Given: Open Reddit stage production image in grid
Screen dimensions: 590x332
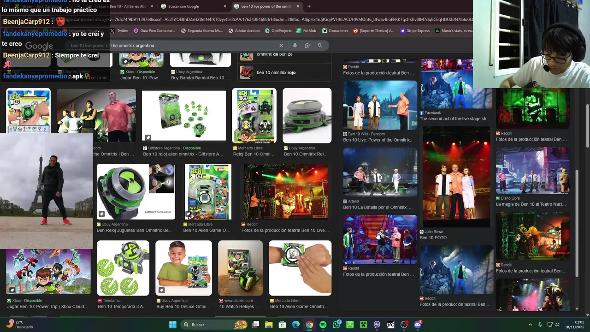Looking at the screenshot, I should pyautogui.click(x=286, y=192).
